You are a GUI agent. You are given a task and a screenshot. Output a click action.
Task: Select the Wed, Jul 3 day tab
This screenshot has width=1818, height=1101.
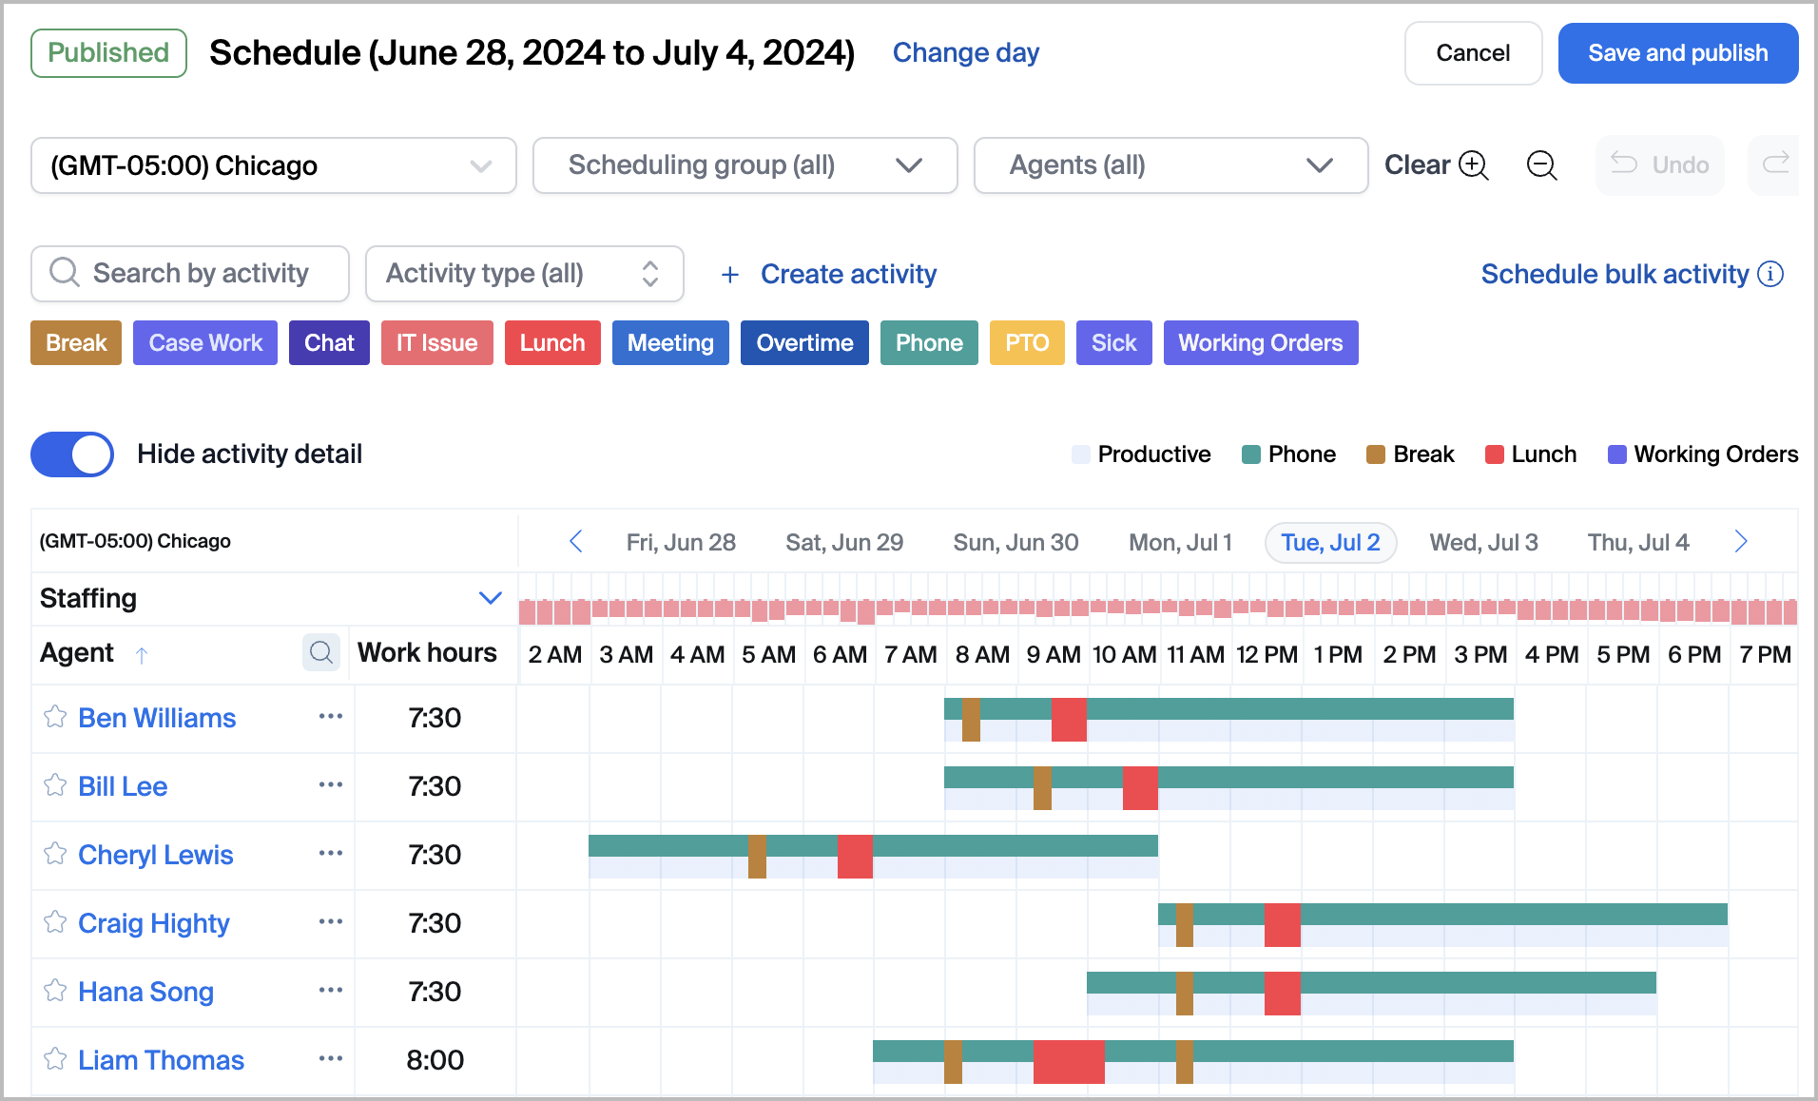(1482, 543)
